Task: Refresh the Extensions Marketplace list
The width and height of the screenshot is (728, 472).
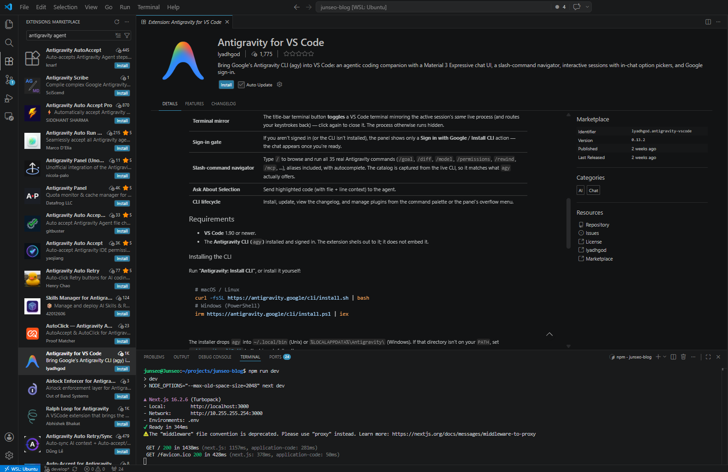Action: [x=117, y=22]
